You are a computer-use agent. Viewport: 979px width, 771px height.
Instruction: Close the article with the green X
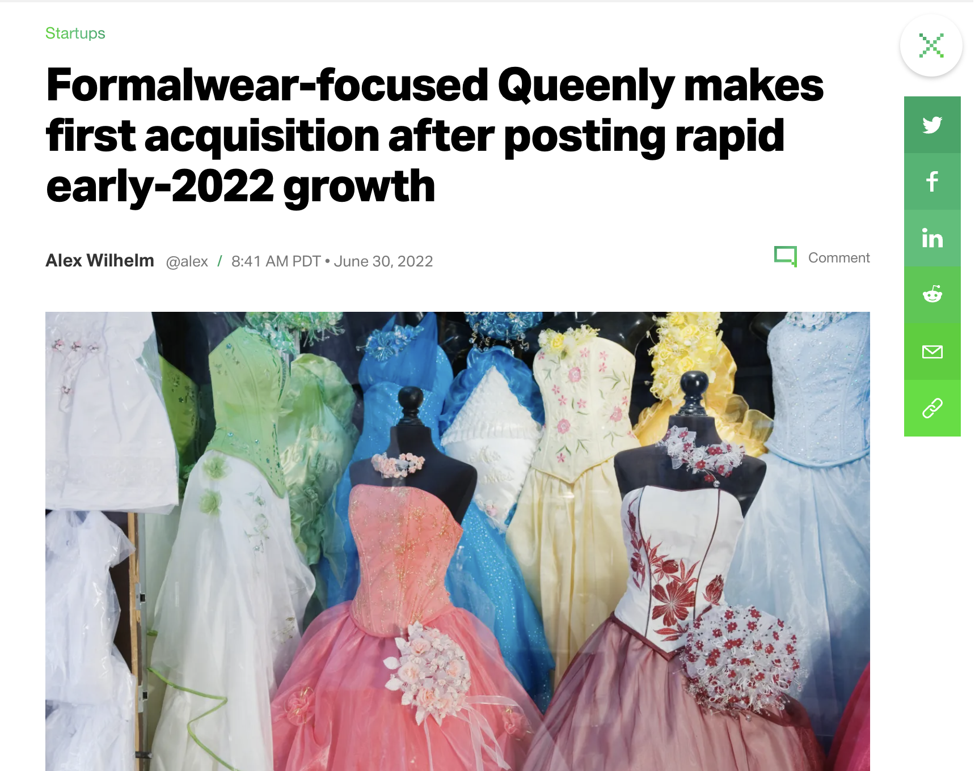point(931,45)
